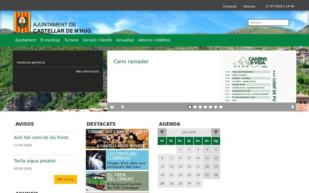309x193 pixels.
Task: Open the Castellar de N'Hug coat of arms logo
Action: (22, 22)
